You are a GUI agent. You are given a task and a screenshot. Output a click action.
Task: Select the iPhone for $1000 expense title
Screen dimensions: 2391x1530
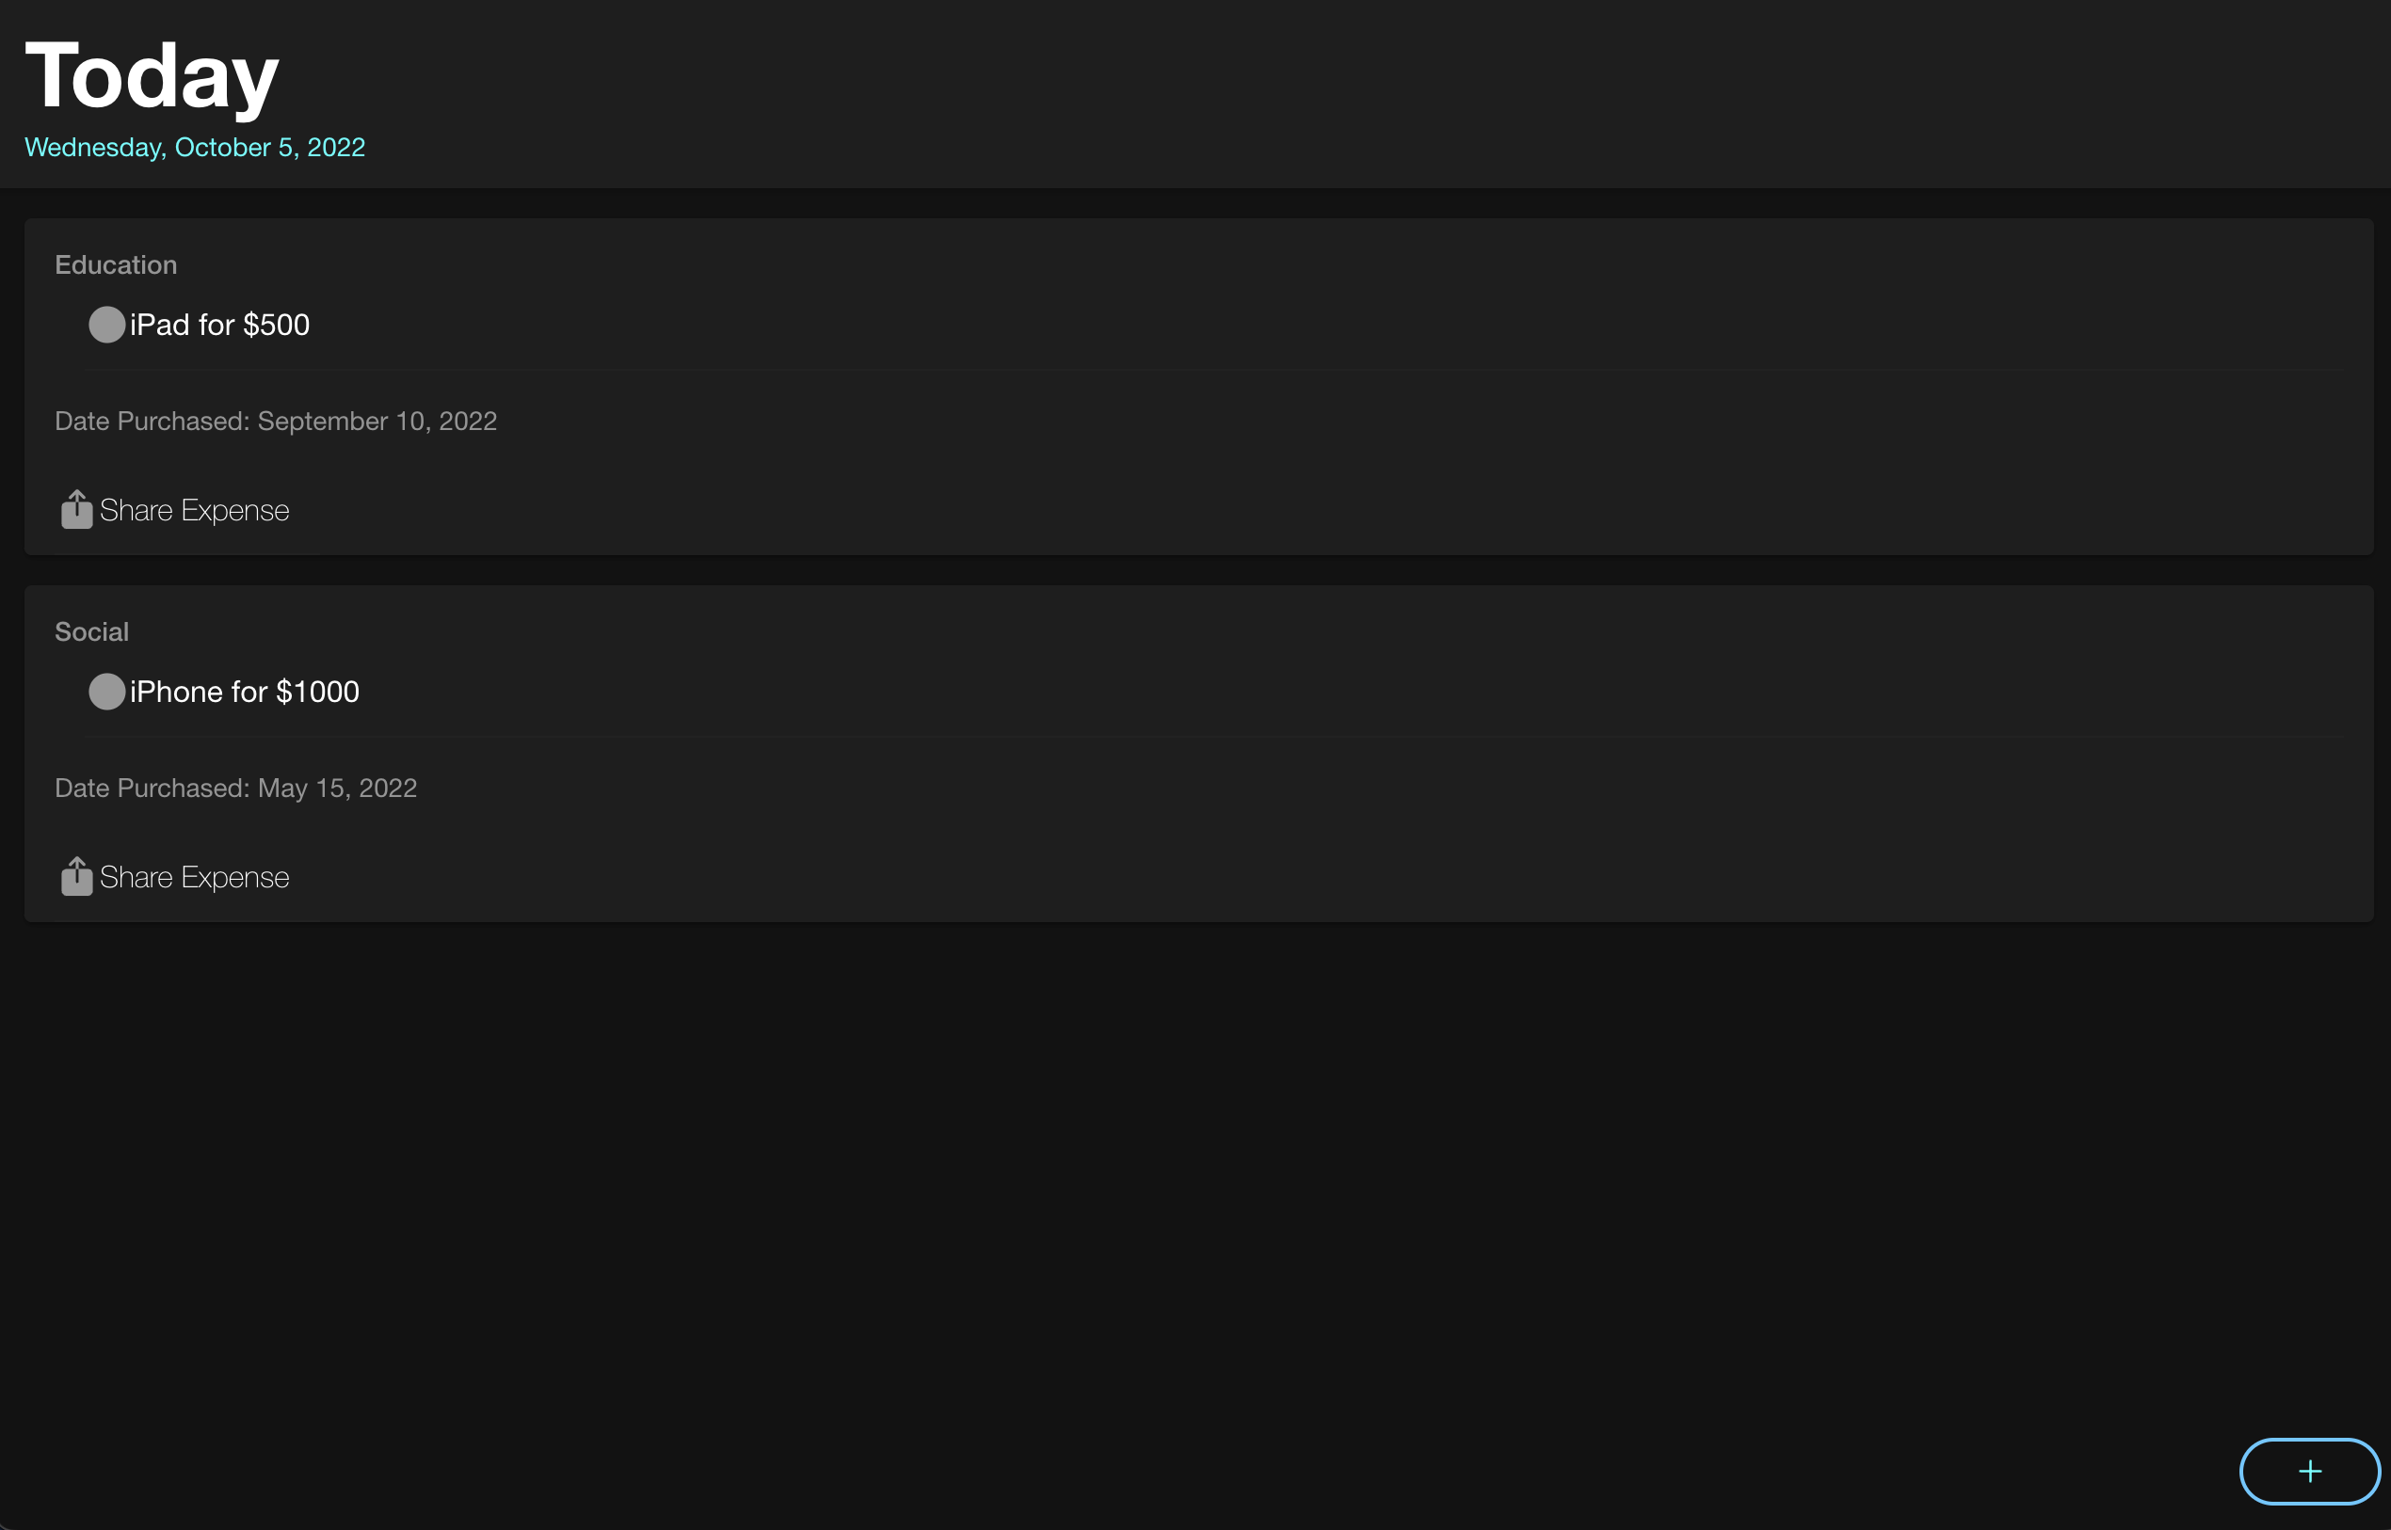245,692
